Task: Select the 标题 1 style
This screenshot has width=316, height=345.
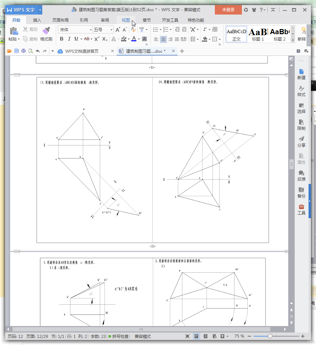Action: pos(258,34)
